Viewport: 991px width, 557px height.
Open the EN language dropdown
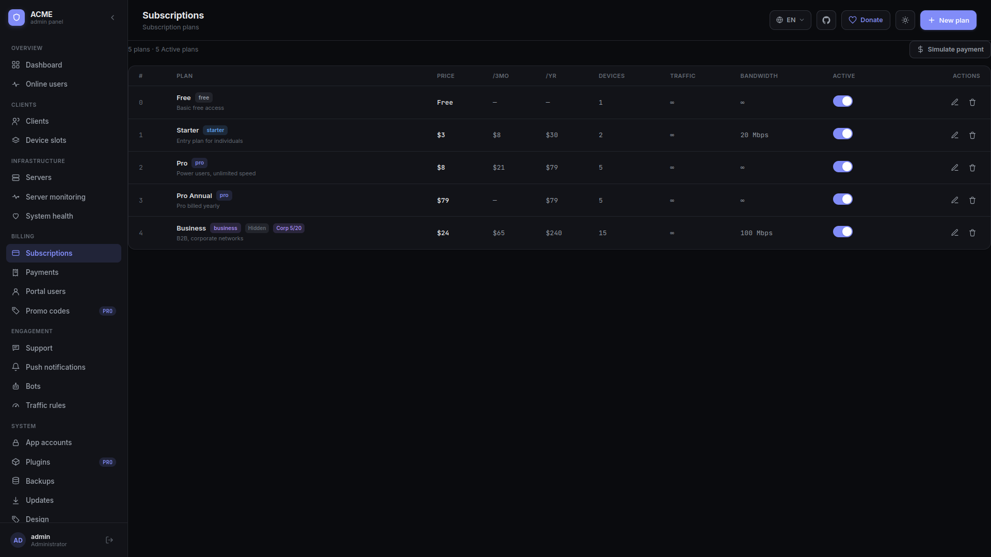pyautogui.click(x=790, y=20)
